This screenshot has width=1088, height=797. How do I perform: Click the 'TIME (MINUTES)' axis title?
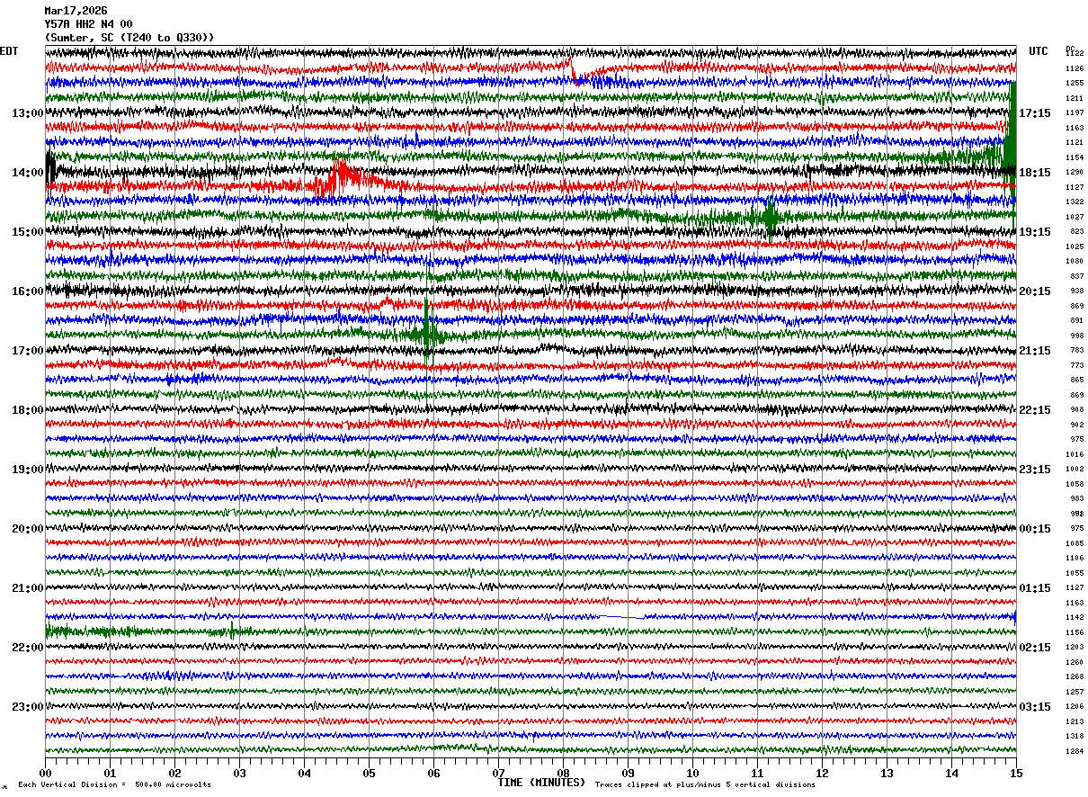coord(541,783)
